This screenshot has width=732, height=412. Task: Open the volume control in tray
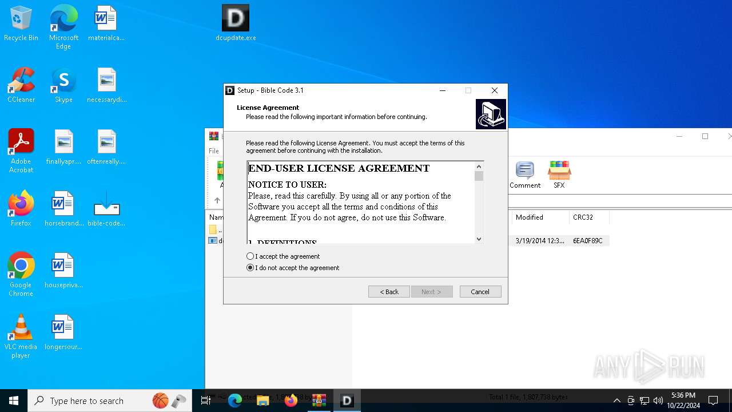(658, 401)
